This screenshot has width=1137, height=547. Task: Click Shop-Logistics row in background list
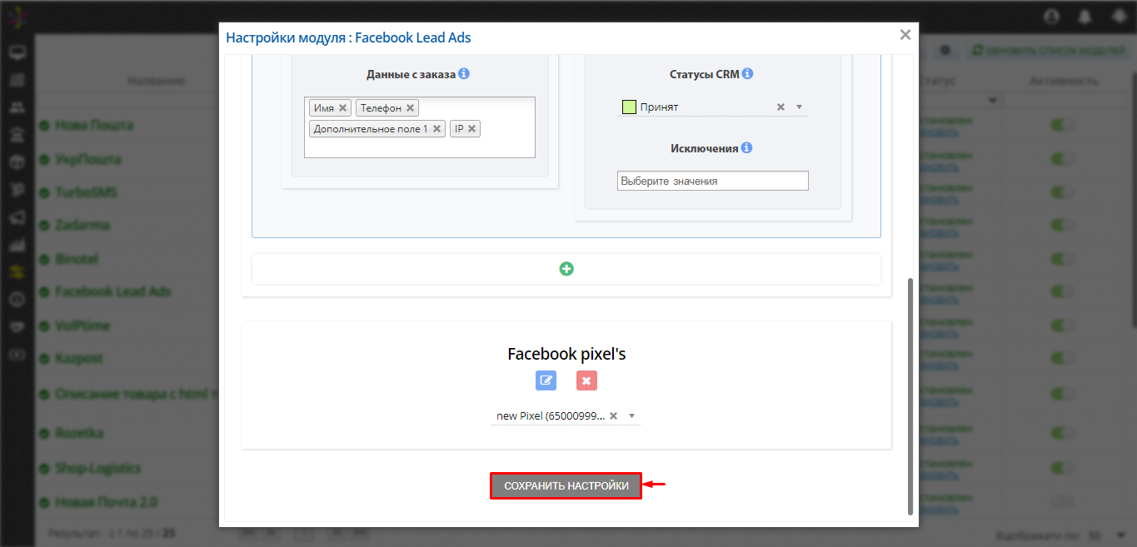[x=97, y=468]
